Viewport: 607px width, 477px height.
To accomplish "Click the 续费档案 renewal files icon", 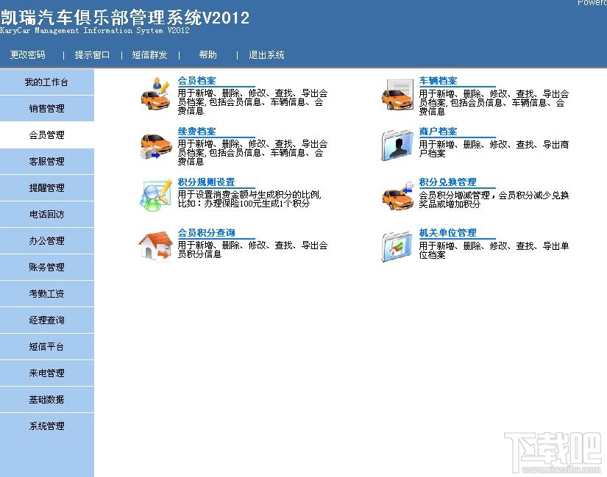I will pyautogui.click(x=155, y=146).
